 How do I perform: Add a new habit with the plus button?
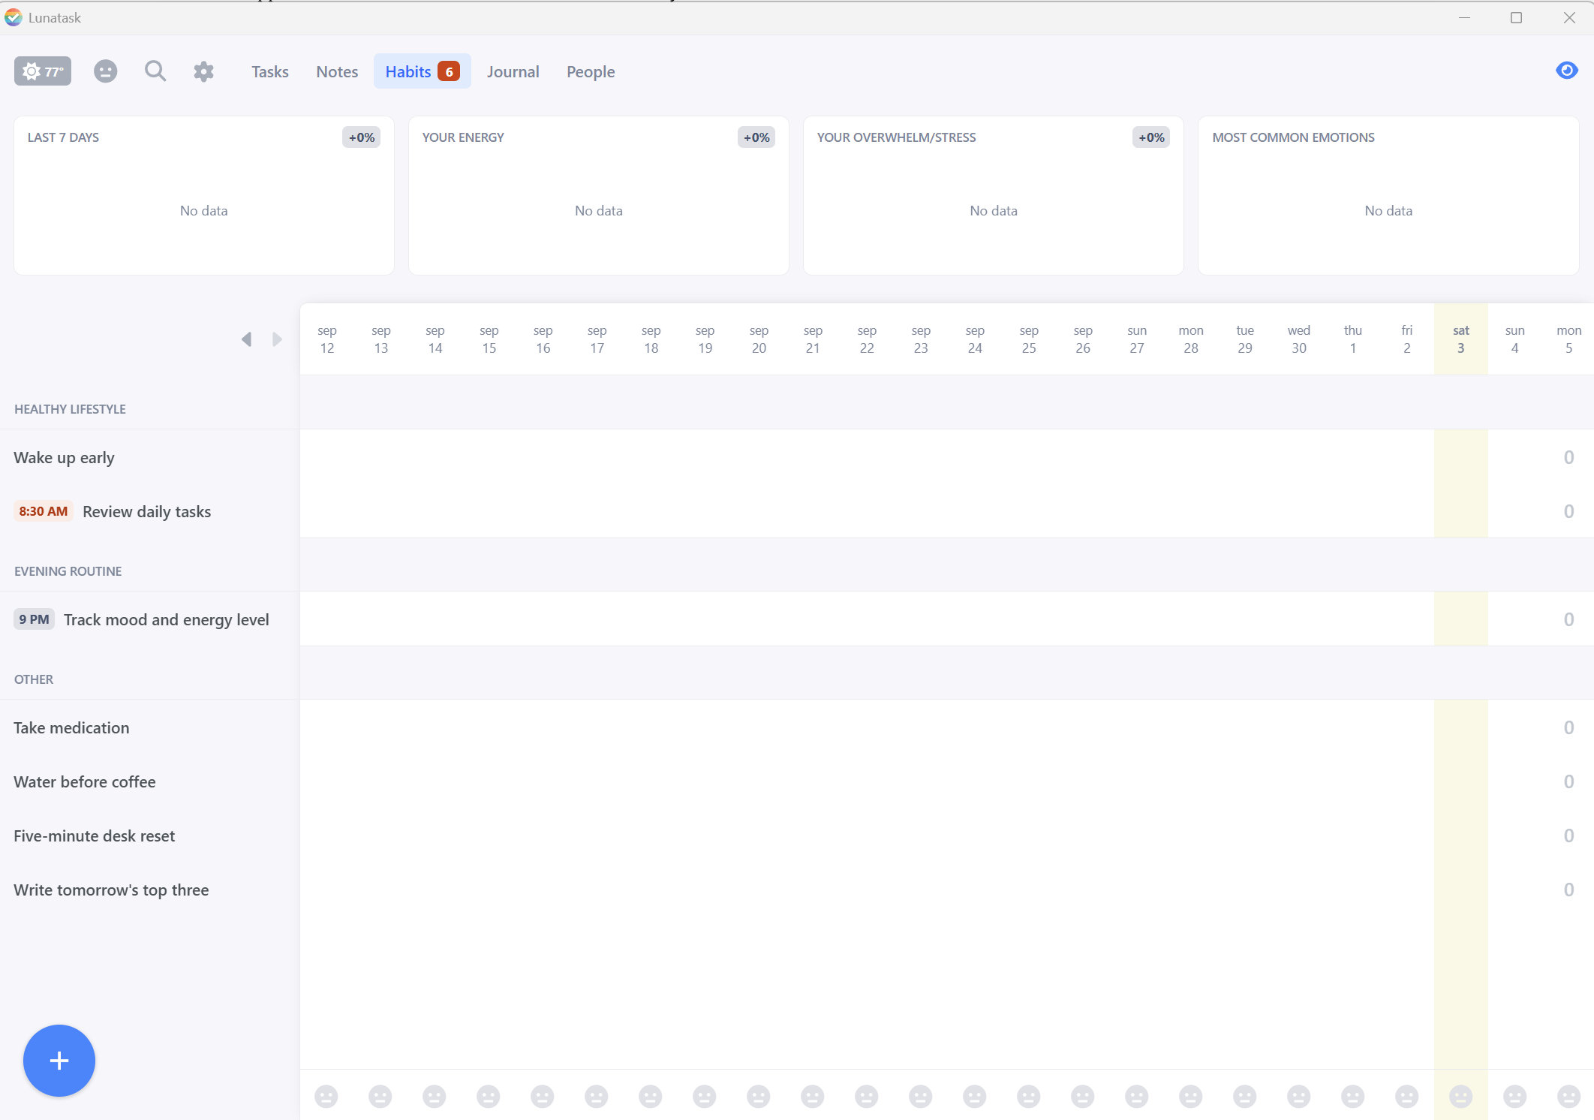click(59, 1060)
